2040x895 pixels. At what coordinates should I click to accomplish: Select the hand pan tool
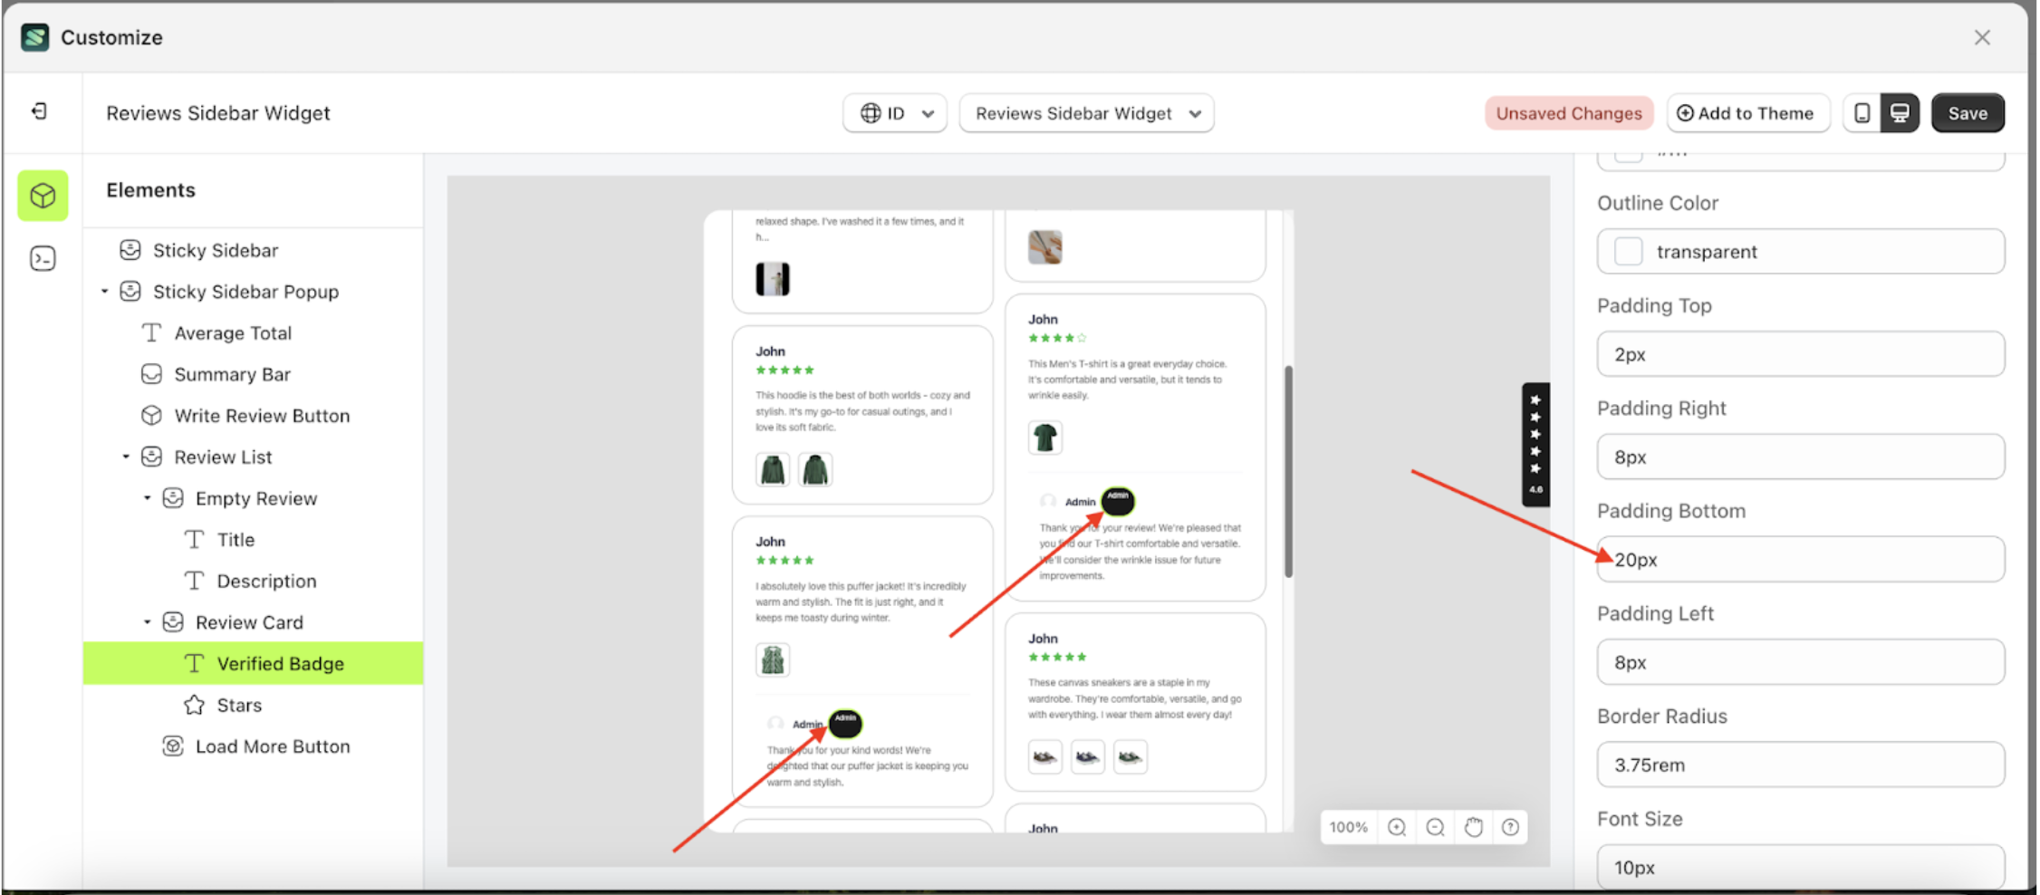coord(1473,826)
